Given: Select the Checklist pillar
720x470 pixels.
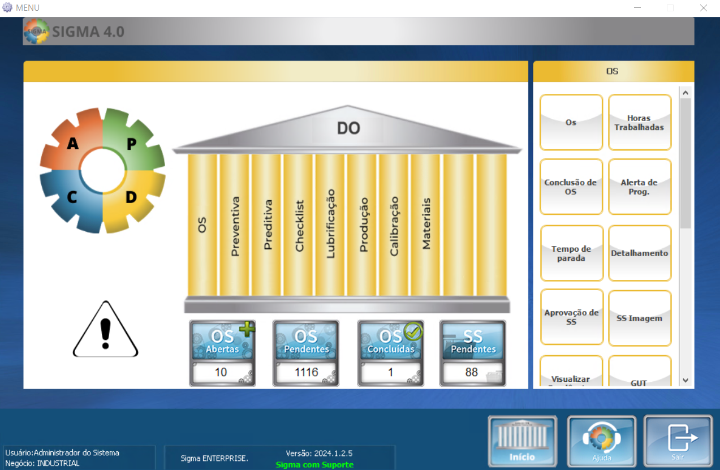Looking at the screenshot, I should [299, 225].
